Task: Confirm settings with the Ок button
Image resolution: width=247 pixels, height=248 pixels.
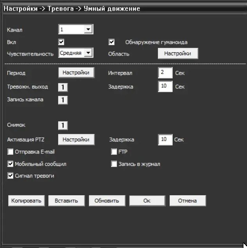Action: [x=147, y=201]
